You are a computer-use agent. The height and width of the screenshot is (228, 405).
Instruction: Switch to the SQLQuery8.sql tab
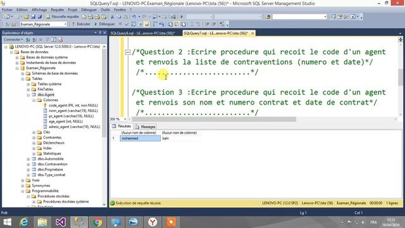(143, 34)
